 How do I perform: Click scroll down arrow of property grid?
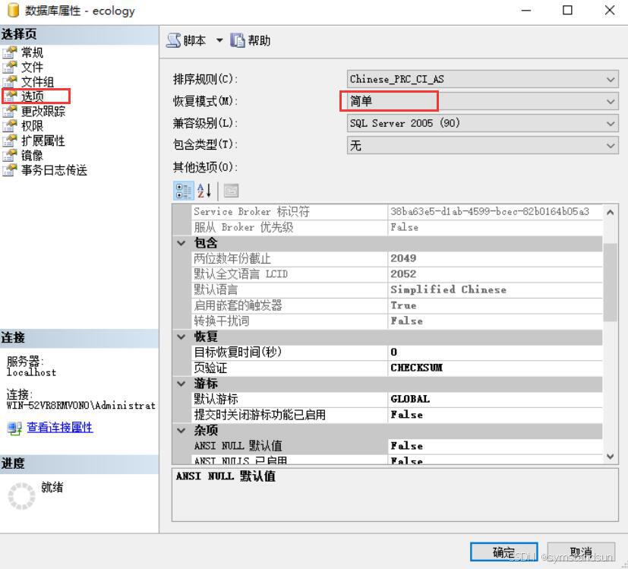click(611, 456)
